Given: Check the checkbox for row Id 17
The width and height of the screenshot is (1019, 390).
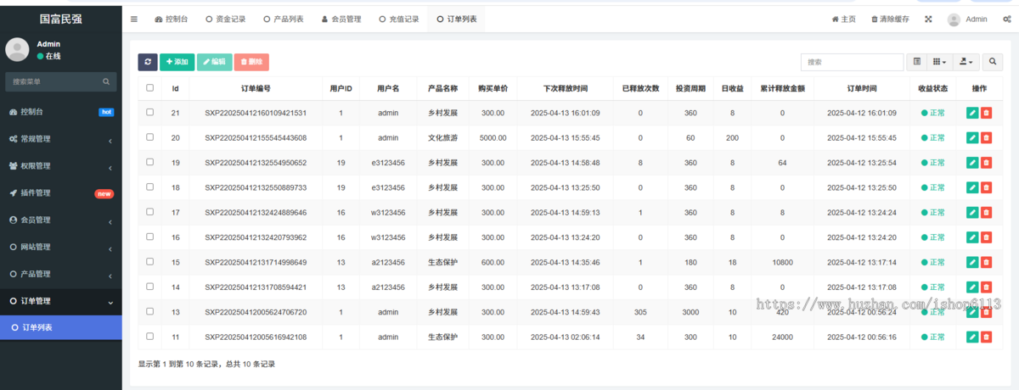Looking at the screenshot, I should coord(150,212).
